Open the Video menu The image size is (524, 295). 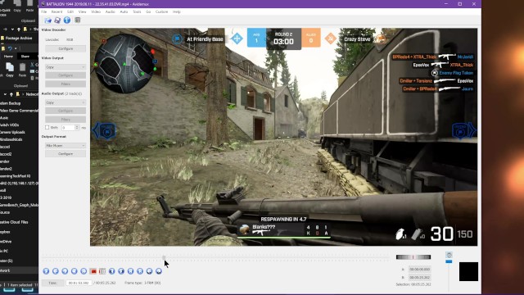[96, 11]
